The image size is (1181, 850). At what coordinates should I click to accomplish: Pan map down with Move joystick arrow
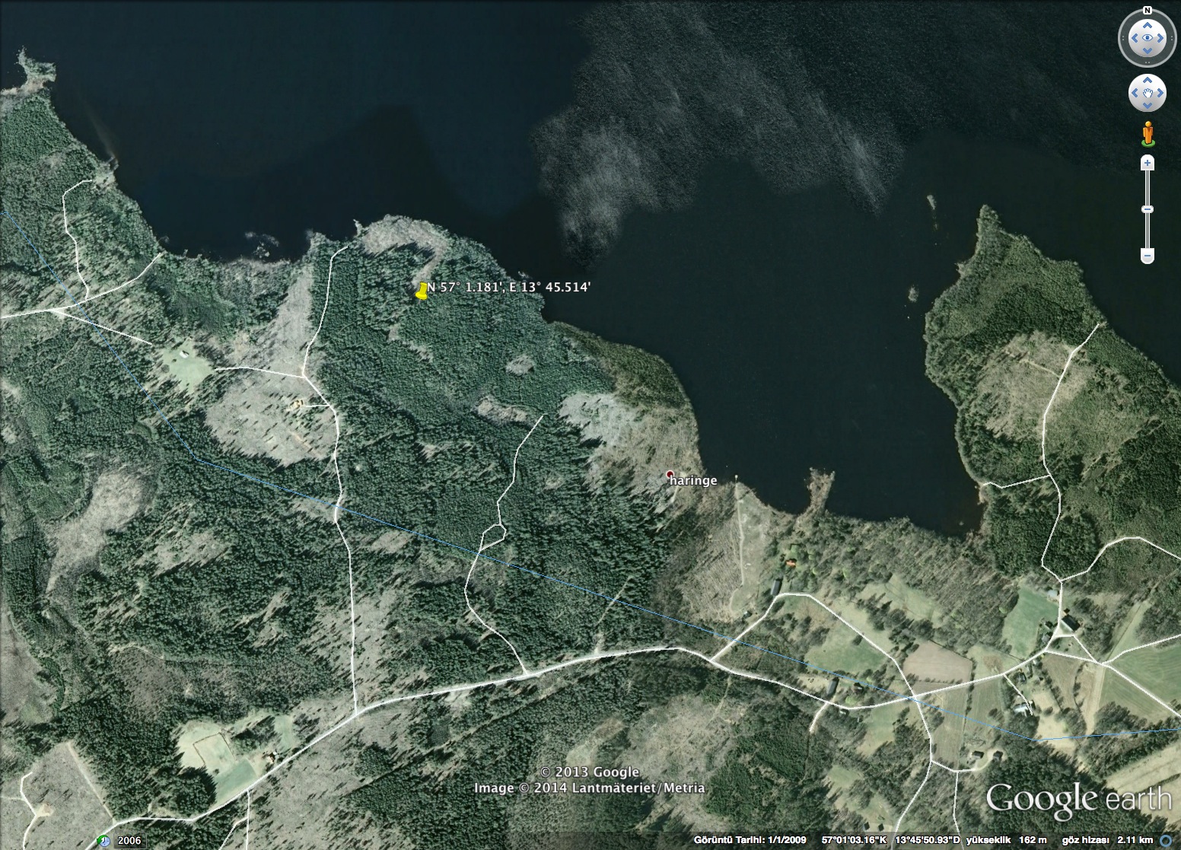1147,104
